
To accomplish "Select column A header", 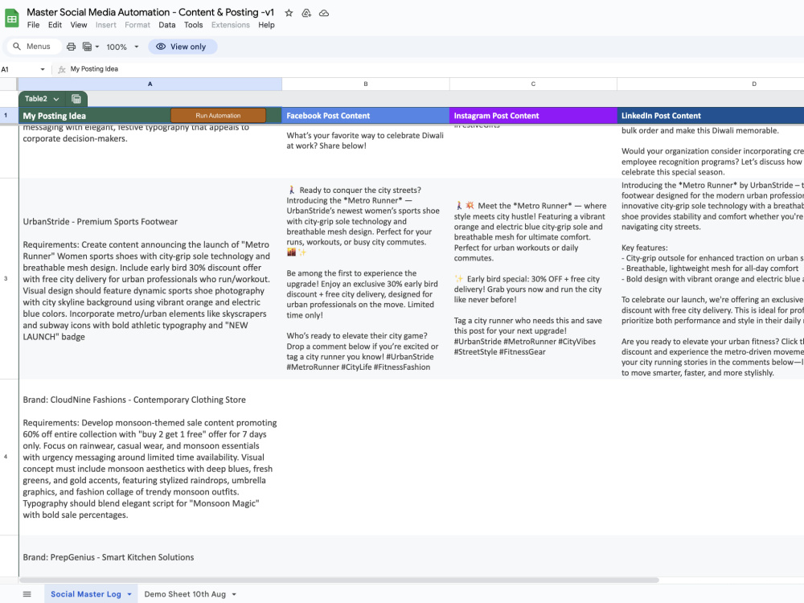I will click(x=150, y=84).
